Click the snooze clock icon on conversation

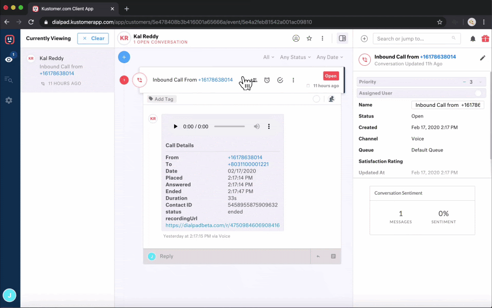pos(267,80)
